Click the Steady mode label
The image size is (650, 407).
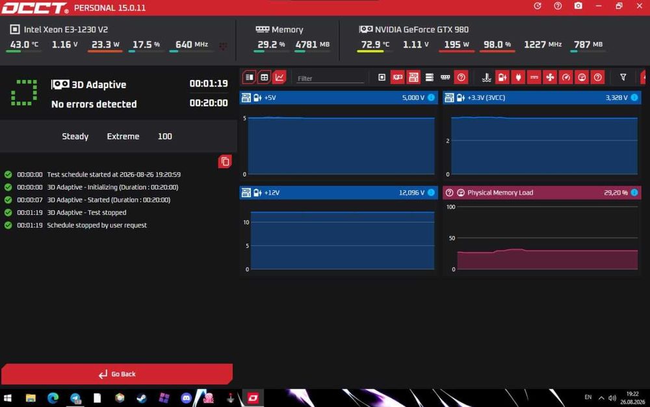tap(75, 136)
